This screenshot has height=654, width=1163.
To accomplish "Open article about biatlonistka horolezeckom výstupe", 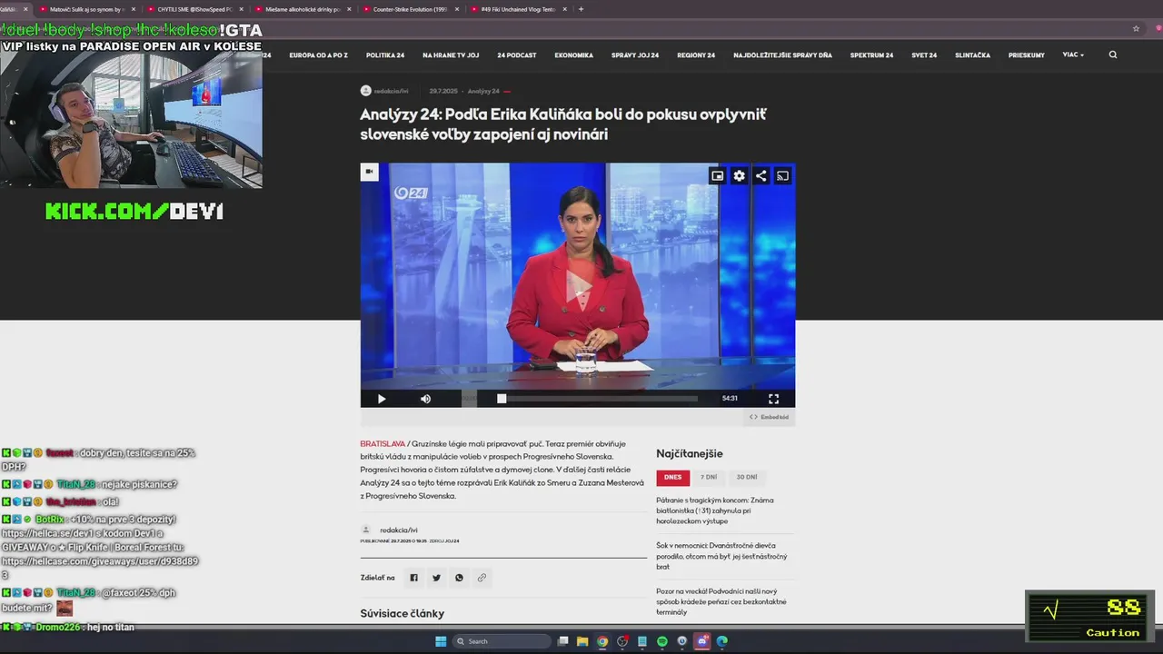I will 715,510.
